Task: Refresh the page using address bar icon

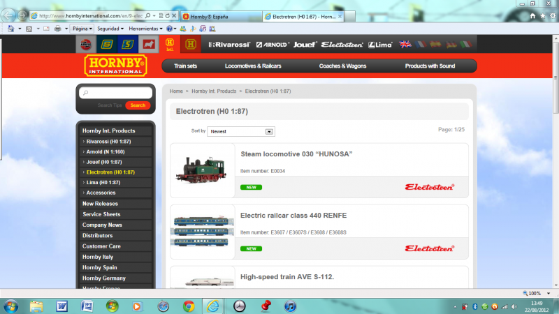Action: (168, 15)
